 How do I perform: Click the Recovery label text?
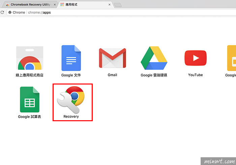[71, 117]
